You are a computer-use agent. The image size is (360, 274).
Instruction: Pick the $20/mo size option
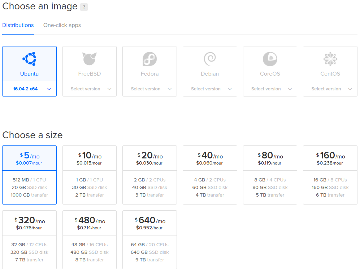pyautogui.click(x=149, y=175)
